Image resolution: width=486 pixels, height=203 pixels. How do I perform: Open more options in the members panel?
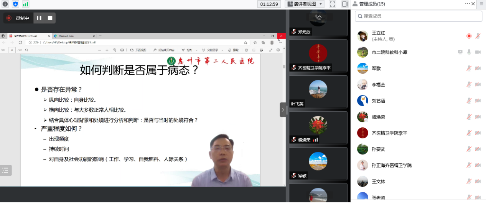tap(467, 4)
